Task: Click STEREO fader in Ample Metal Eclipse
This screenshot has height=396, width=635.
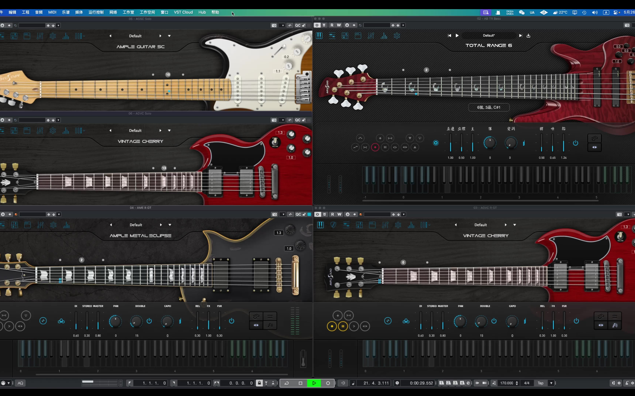Action: pos(87,320)
